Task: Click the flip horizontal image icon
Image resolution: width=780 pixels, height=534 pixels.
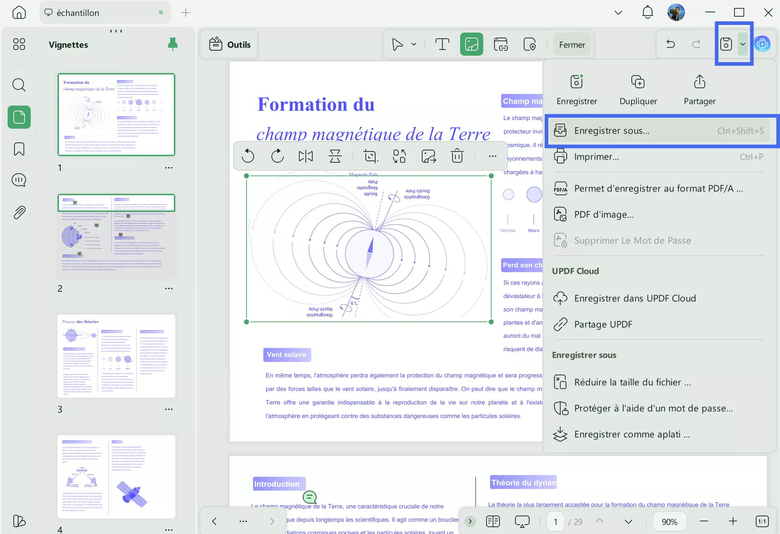Action: click(306, 156)
